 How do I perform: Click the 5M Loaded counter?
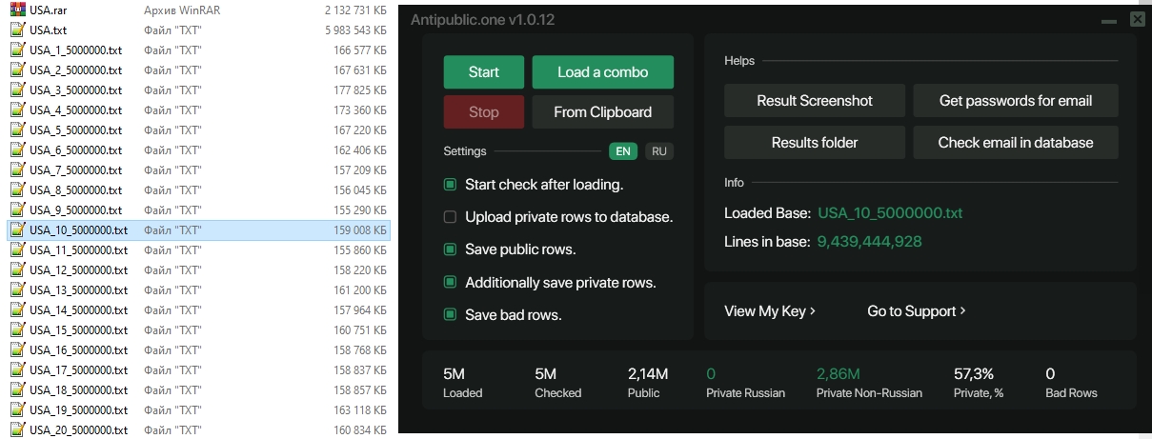tap(454, 374)
